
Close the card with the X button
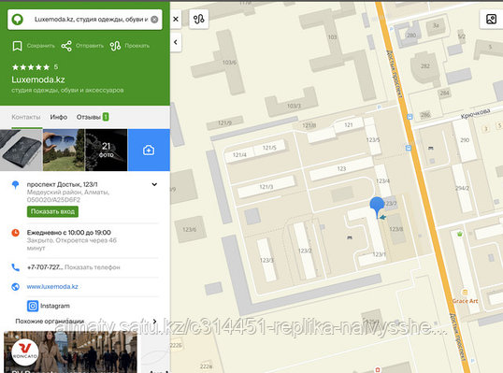click(x=176, y=20)
